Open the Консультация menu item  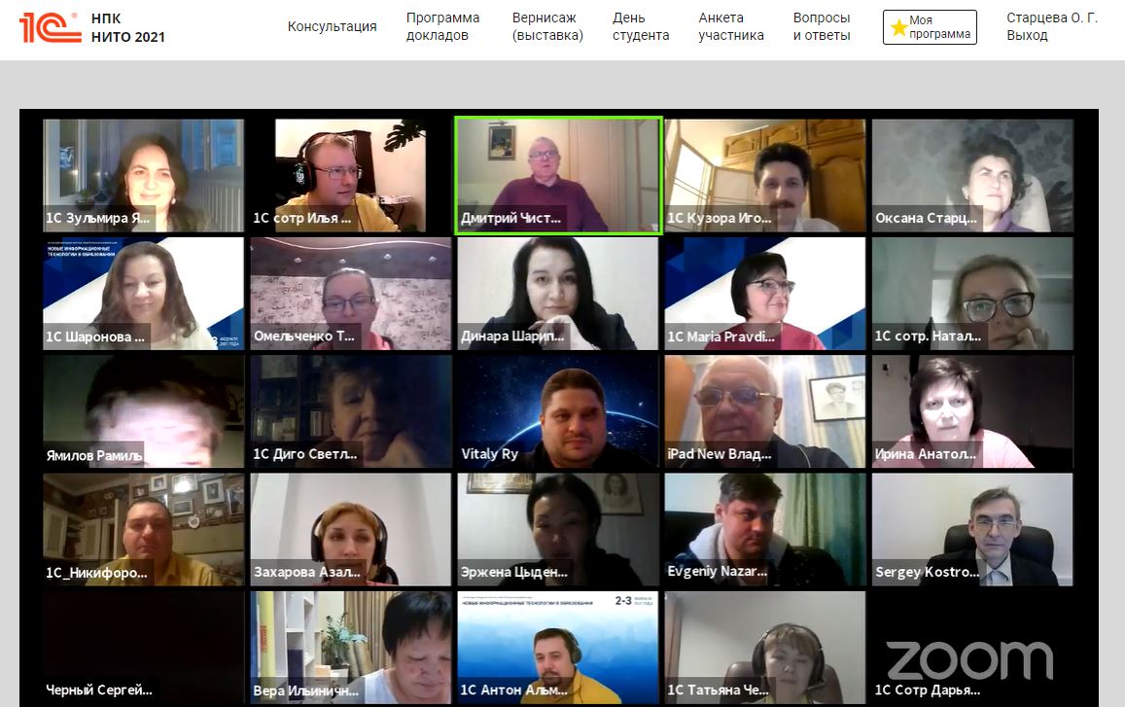[x=332, y=26]
